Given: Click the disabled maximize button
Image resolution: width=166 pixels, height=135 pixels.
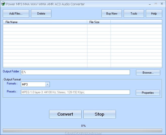Looking at the screenshot, I should [x=156, y=4].
